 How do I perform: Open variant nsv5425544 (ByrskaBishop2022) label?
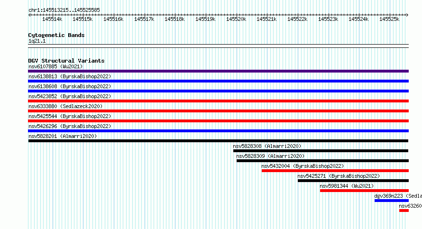pyautogui.click(x=70, y=116)
